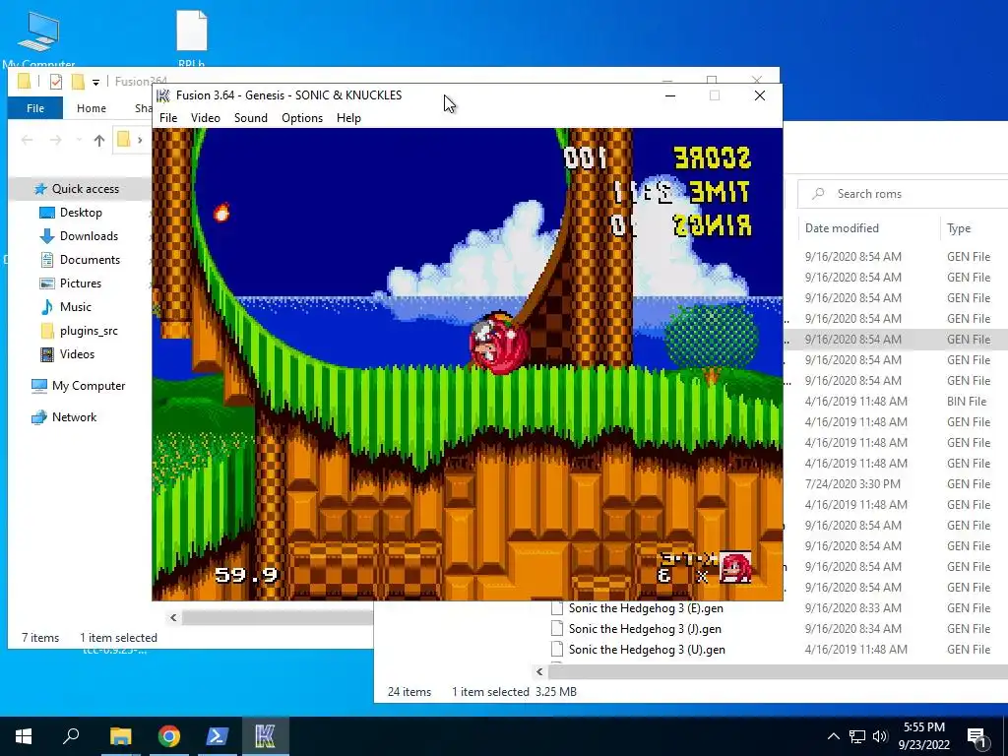This screenshot has width=1008, height=756.
Task: Select Network in navigation pane
Action: [74, 417]
